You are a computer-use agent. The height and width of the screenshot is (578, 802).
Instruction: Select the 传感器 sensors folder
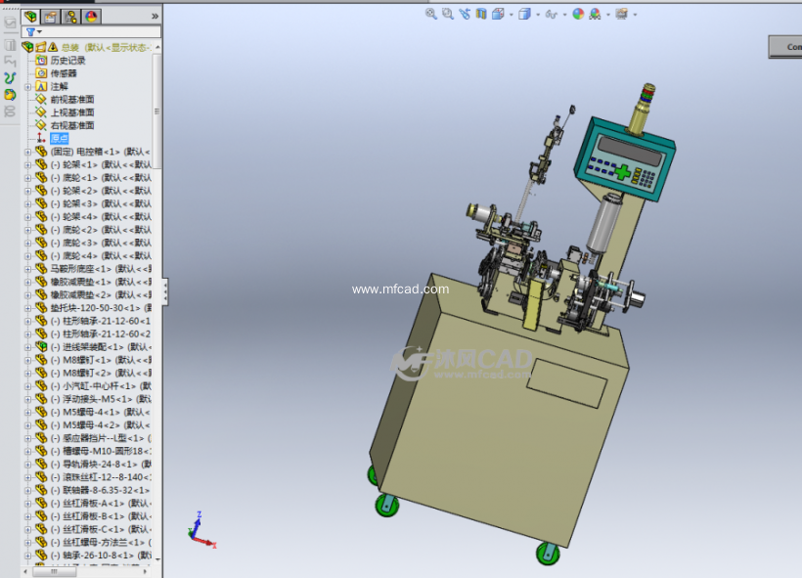(64, 73)
